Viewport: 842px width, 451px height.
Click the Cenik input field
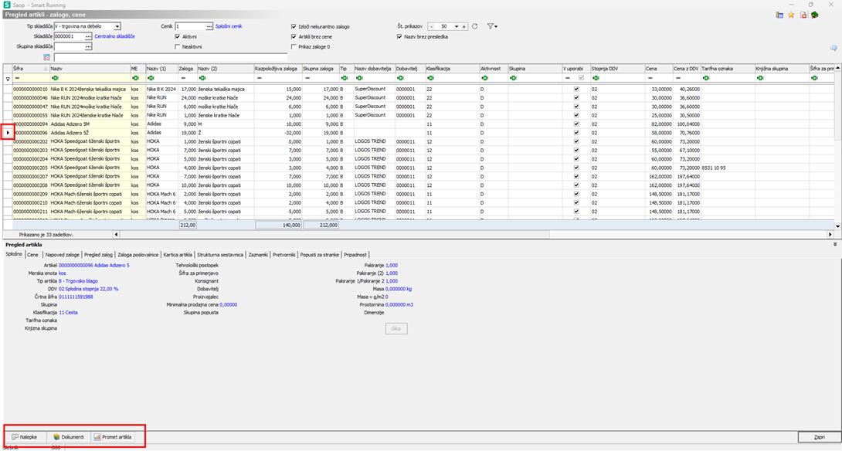click(x=190, y=26)
